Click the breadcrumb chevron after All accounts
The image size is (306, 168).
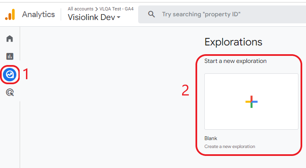click(96, 9)
